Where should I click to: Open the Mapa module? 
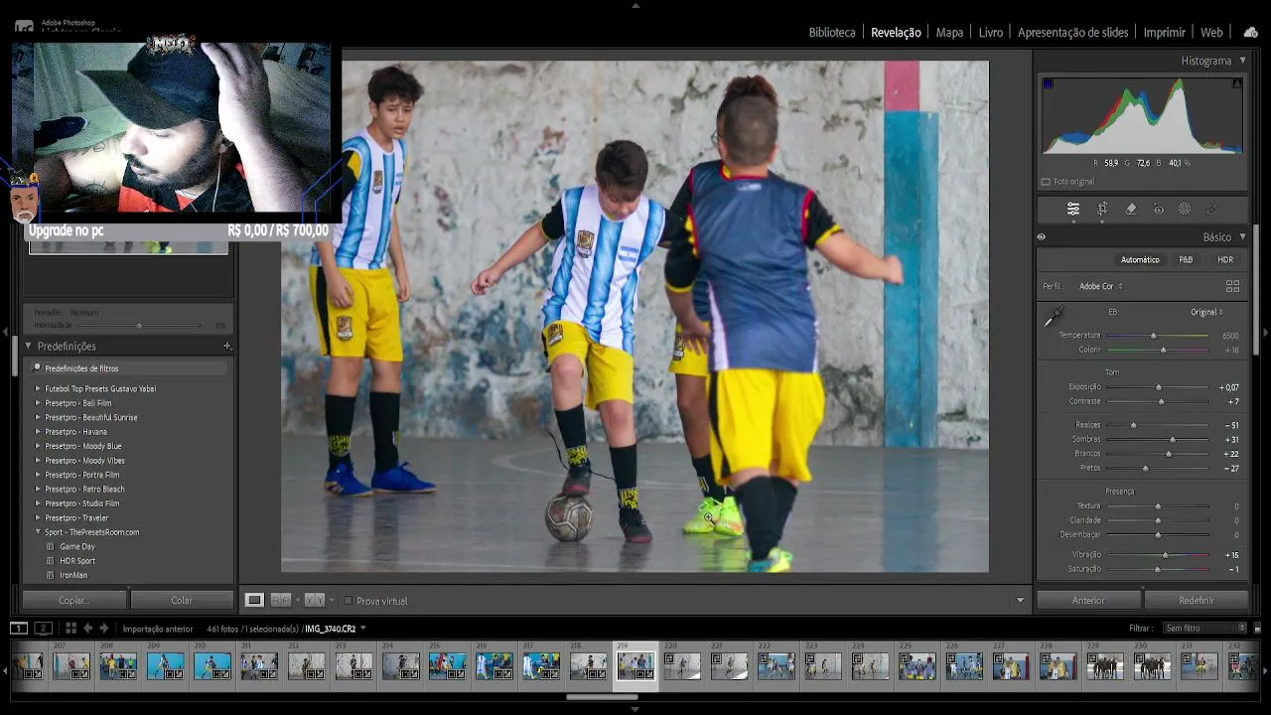(x=949, y=33)
